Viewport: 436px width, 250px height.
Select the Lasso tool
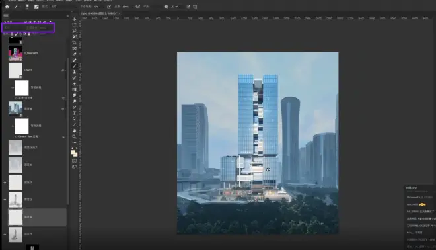coord(74,31)
